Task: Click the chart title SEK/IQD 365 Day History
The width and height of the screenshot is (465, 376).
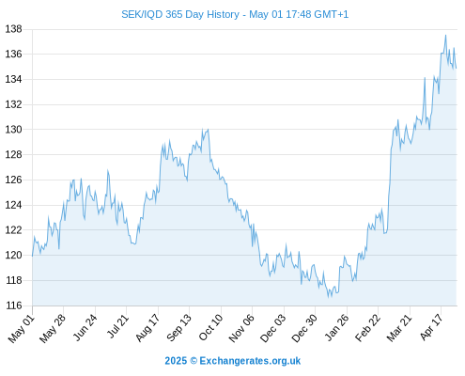Action: [180, 14]
